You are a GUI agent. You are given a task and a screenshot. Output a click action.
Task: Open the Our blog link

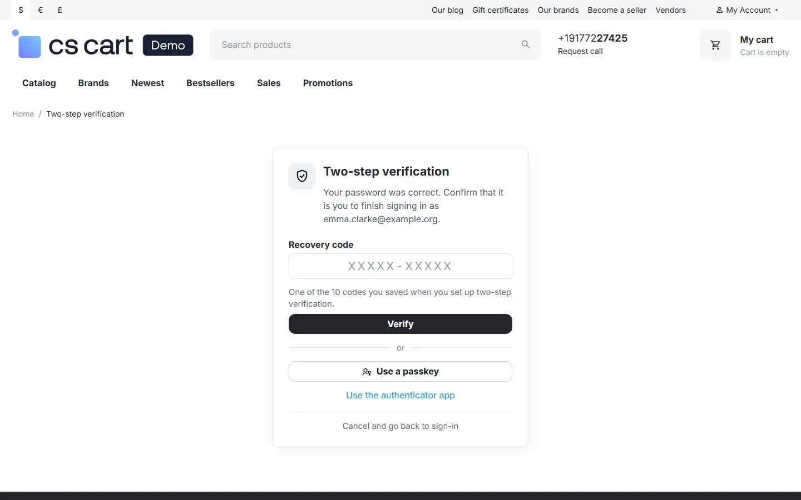coord(447,10)
